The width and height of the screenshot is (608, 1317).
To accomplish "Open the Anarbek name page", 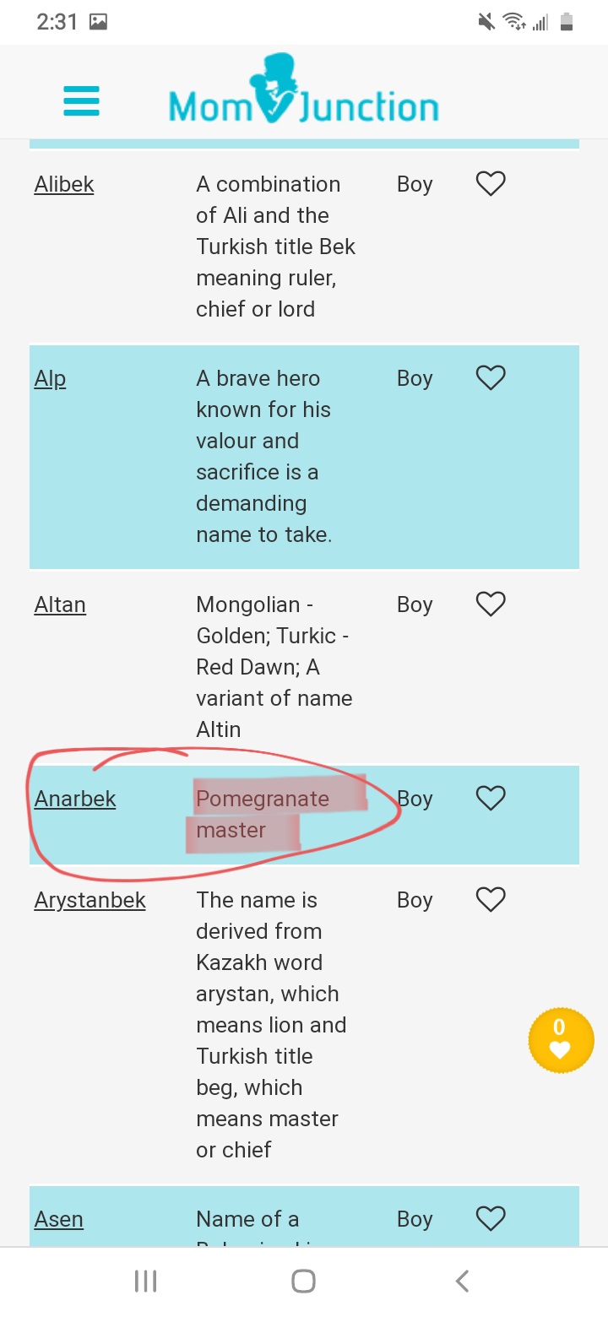I will [75, 799].
